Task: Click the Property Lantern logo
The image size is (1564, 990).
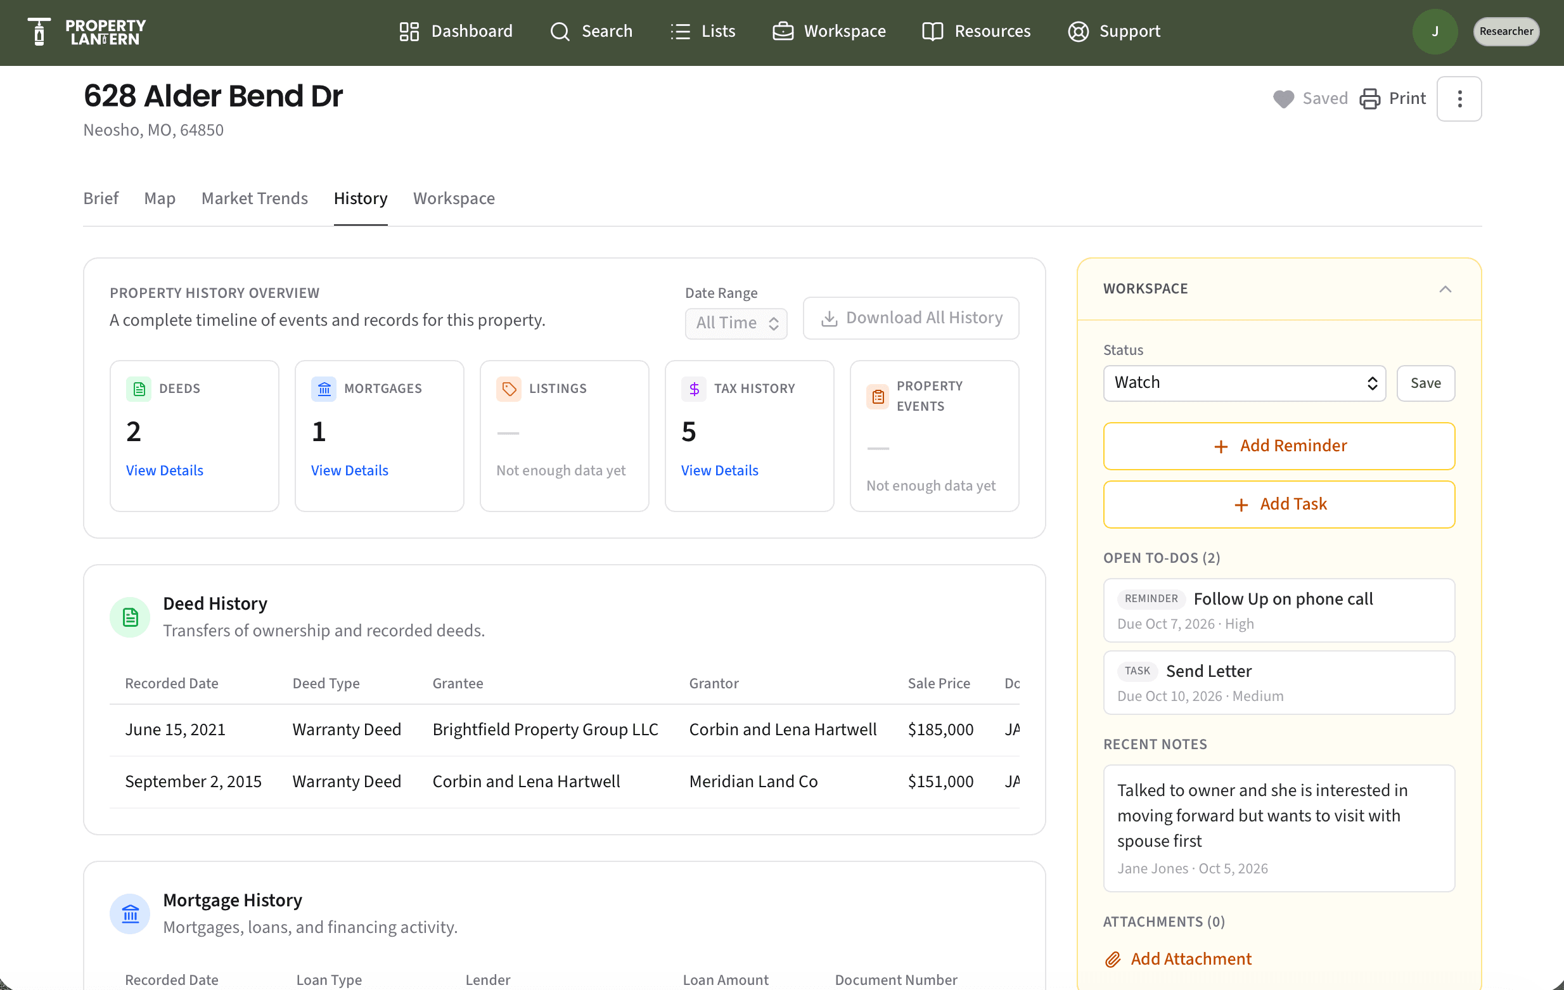Action: coord(87,31)
